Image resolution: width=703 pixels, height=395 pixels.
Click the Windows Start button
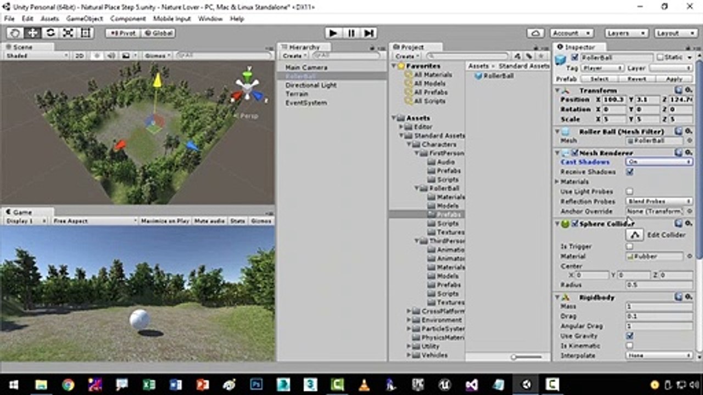pos(13,385)
